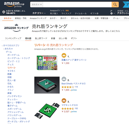Open the Amazon.co.jp prime logo
The width and height of the screenshot is (129, 124).
point(14,5)
